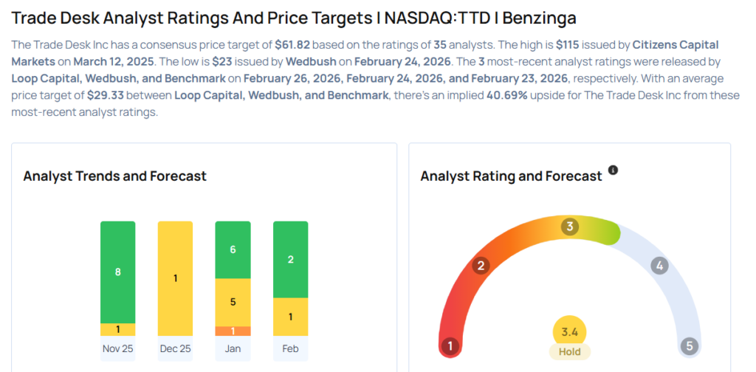Click the 3.4 rating circle
The width and height of the screenshot is (756, 372).
click(569, 331)
